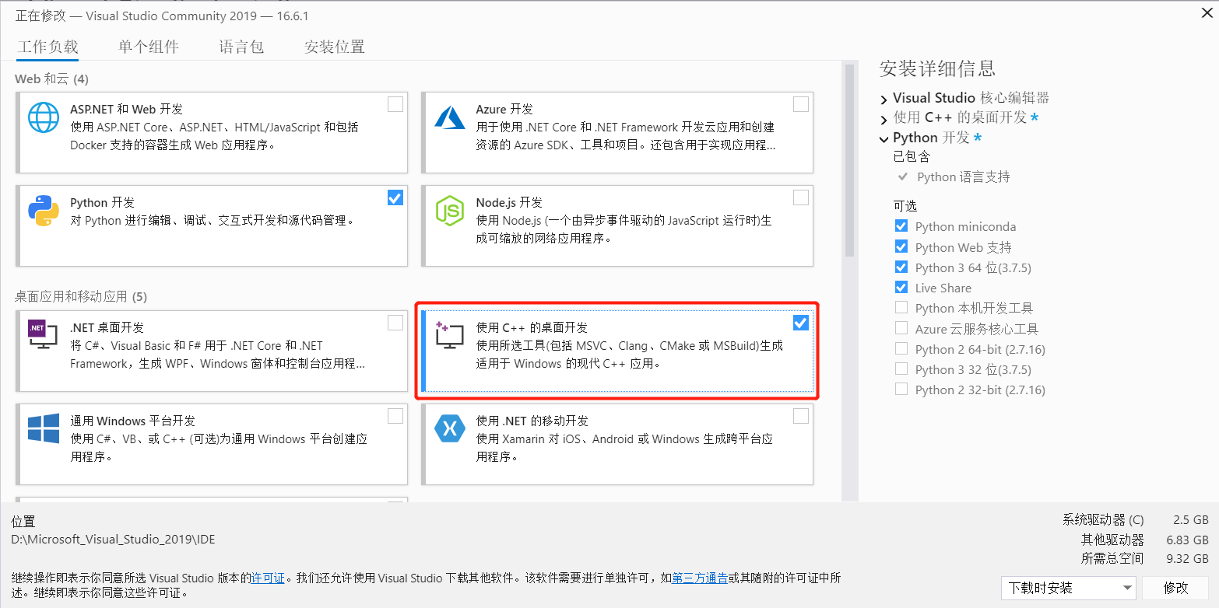Click the 修改 button

(x=1175, y=588)
